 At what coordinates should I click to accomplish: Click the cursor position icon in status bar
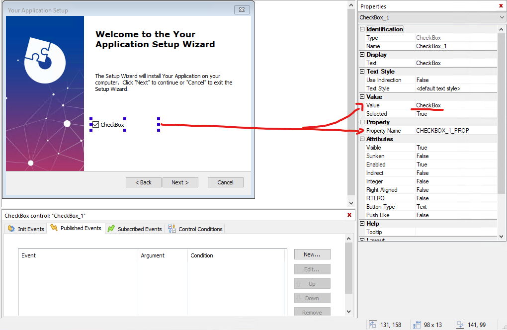(x=372, y=324)
